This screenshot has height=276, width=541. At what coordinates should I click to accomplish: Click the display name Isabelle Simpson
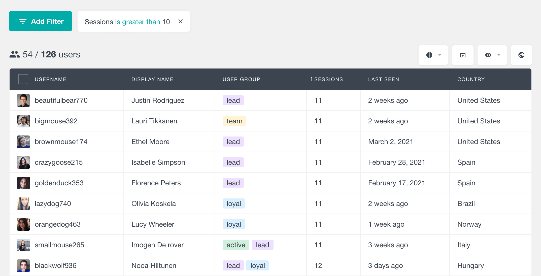(158, 162)
